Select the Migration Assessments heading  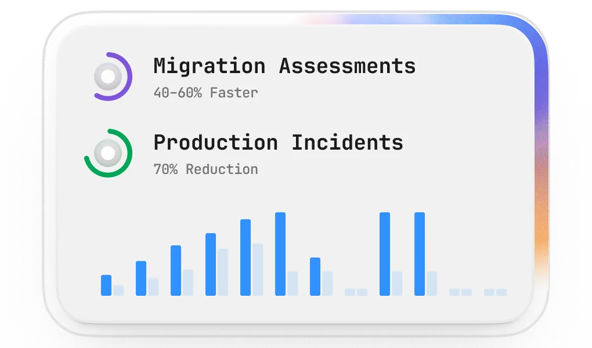[x=284, y=66]
